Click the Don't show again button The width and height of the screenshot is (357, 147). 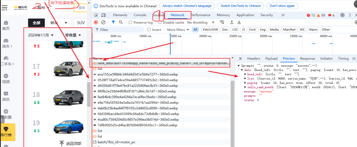282,6
